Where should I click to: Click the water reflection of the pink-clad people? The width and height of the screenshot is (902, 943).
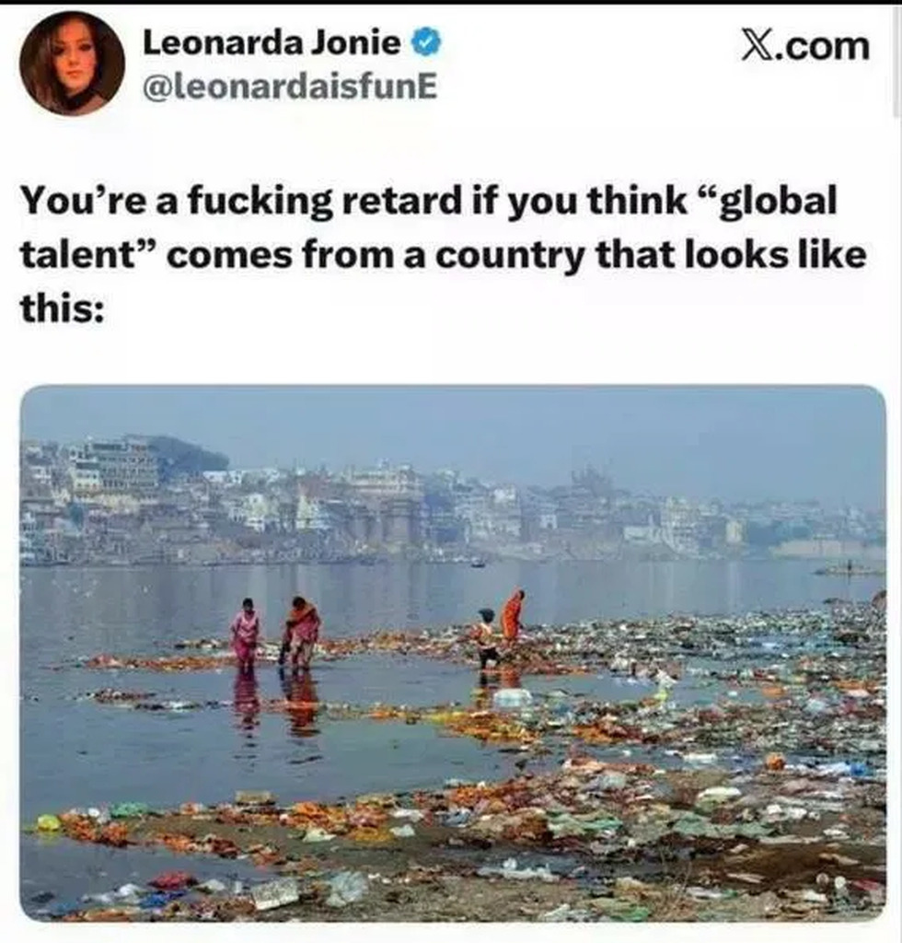pyautogui.click(x=276, y=703)
